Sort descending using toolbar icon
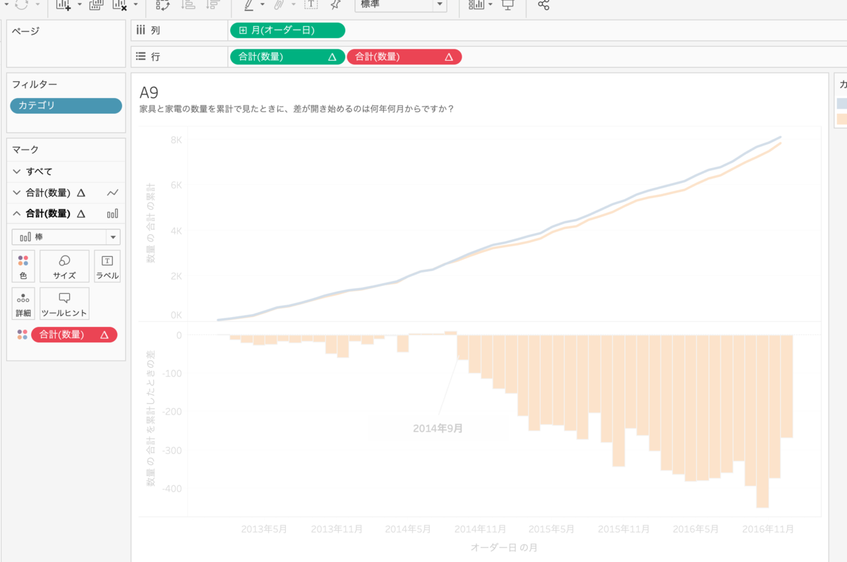Image resolution: width=847 pixels, height=562 pixels. coord(212,4)
